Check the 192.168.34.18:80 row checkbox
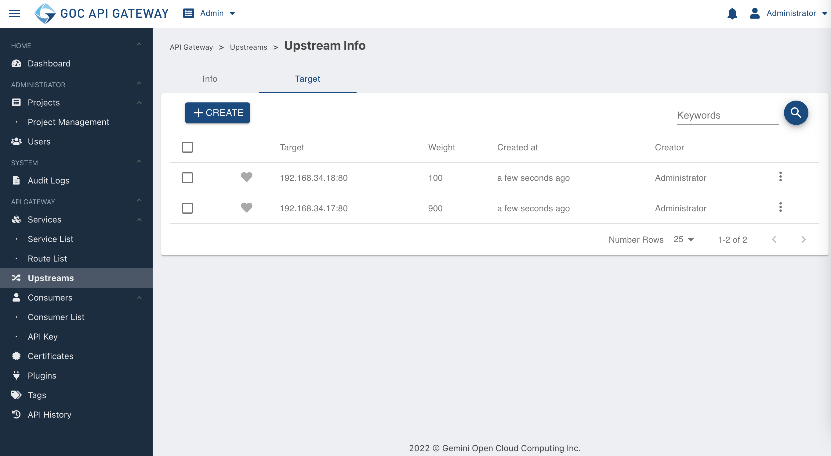Viewport: 831px width, 456px height. (187, 178)
